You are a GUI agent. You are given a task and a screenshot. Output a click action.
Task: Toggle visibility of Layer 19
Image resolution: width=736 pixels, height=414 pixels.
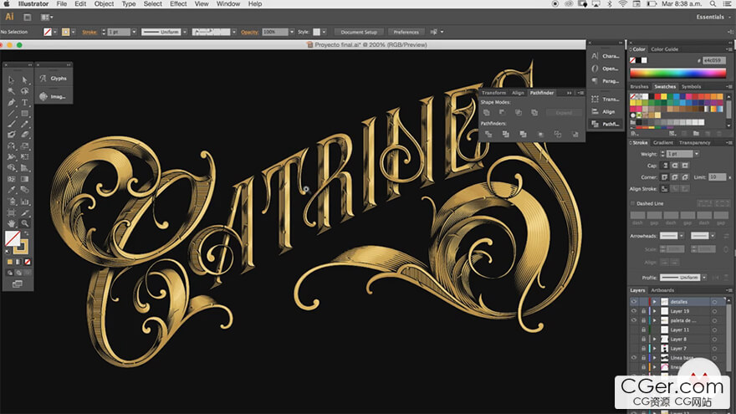click(634, 311)
